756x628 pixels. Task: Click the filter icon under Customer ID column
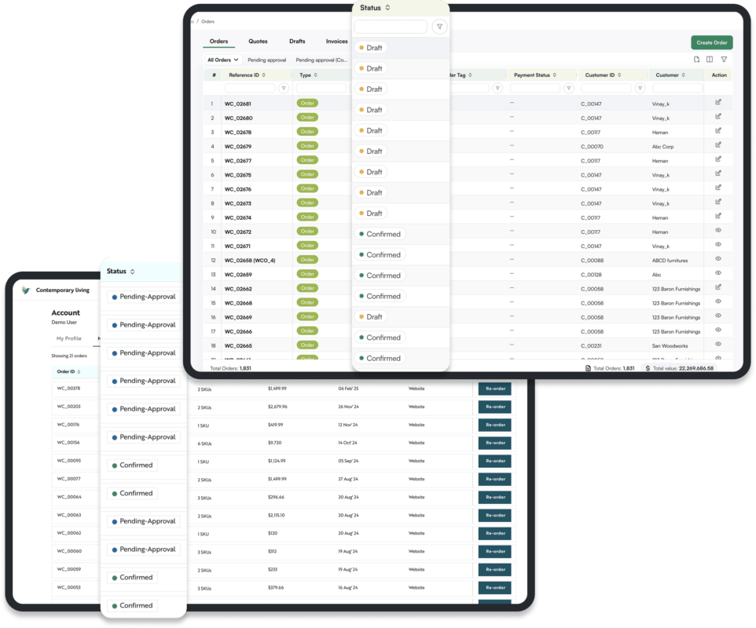(x=640, y=89)
